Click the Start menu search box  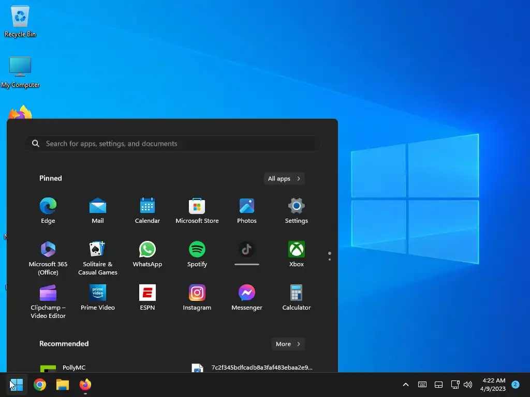pos(173,144)
